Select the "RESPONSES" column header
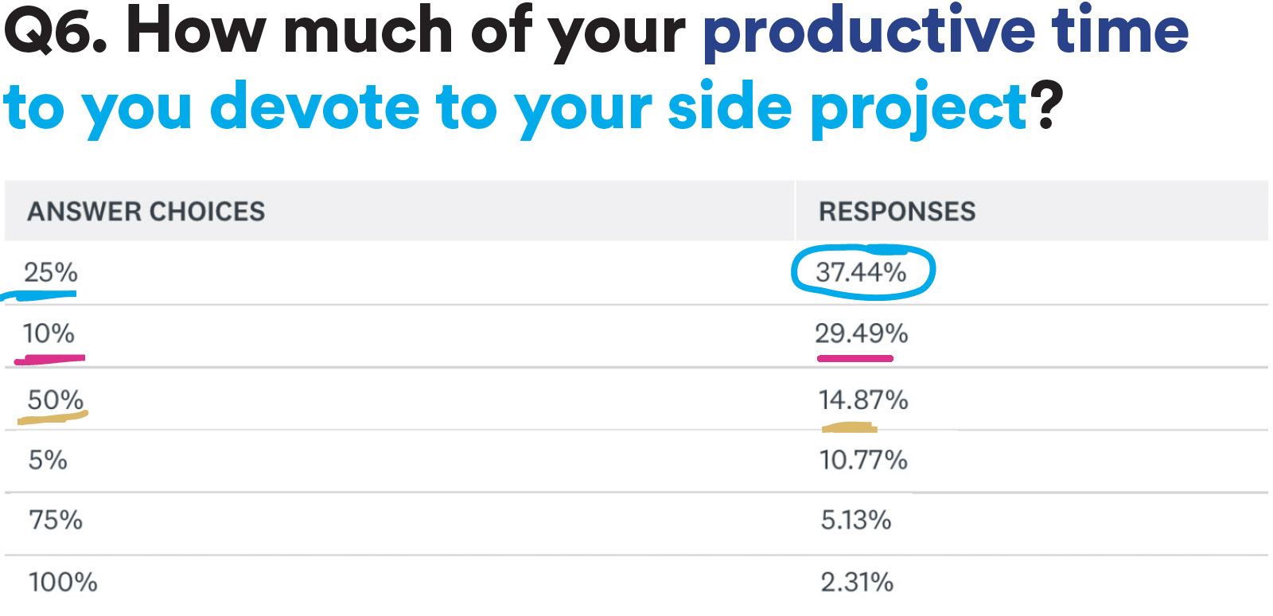1273x616 pixels. tap(897, 212)
